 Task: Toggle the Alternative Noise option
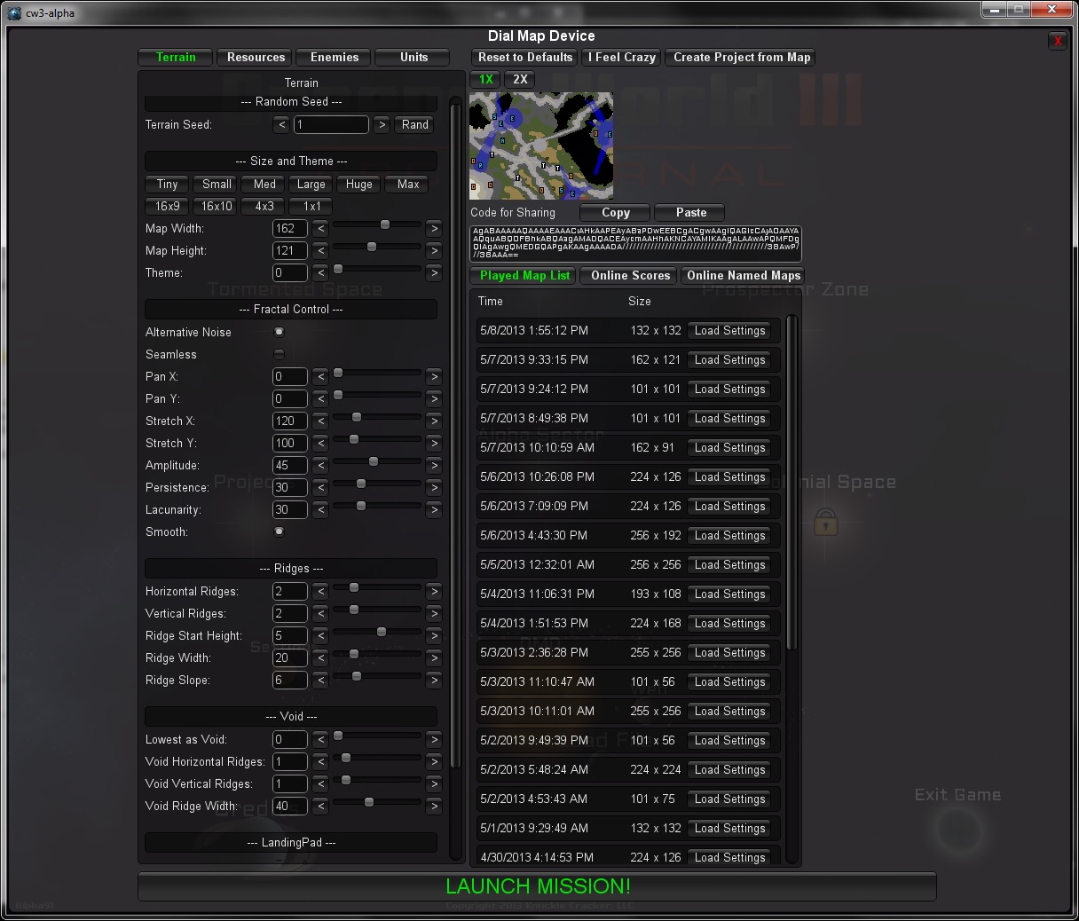pyautogui.click(x=280, y=332)
